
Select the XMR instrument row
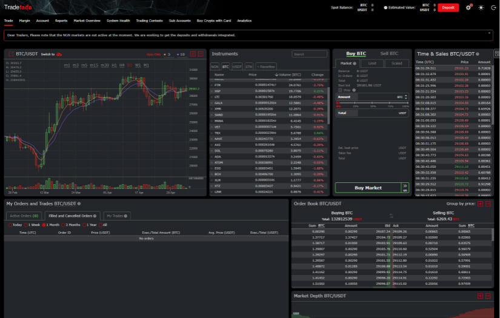(x=269, y=109)
